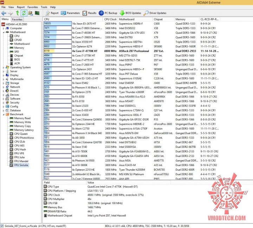Open the Memory Copy benchmark
253x228 pixels.
click(x=20, y=126)
